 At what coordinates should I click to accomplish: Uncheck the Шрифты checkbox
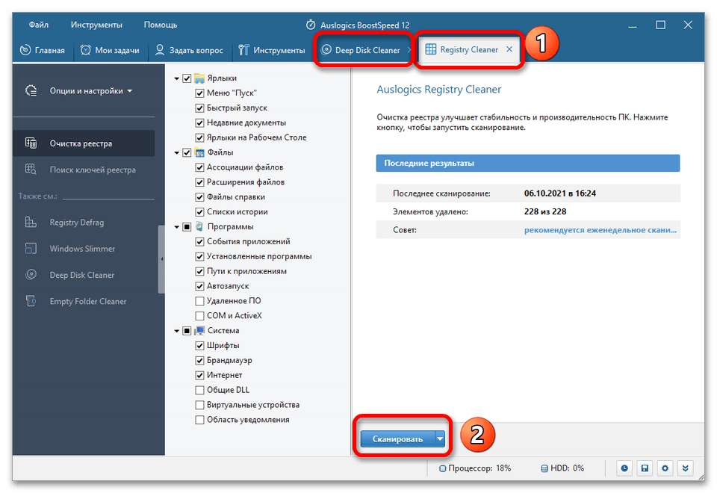pyautogui.click(x=199, y=346)
